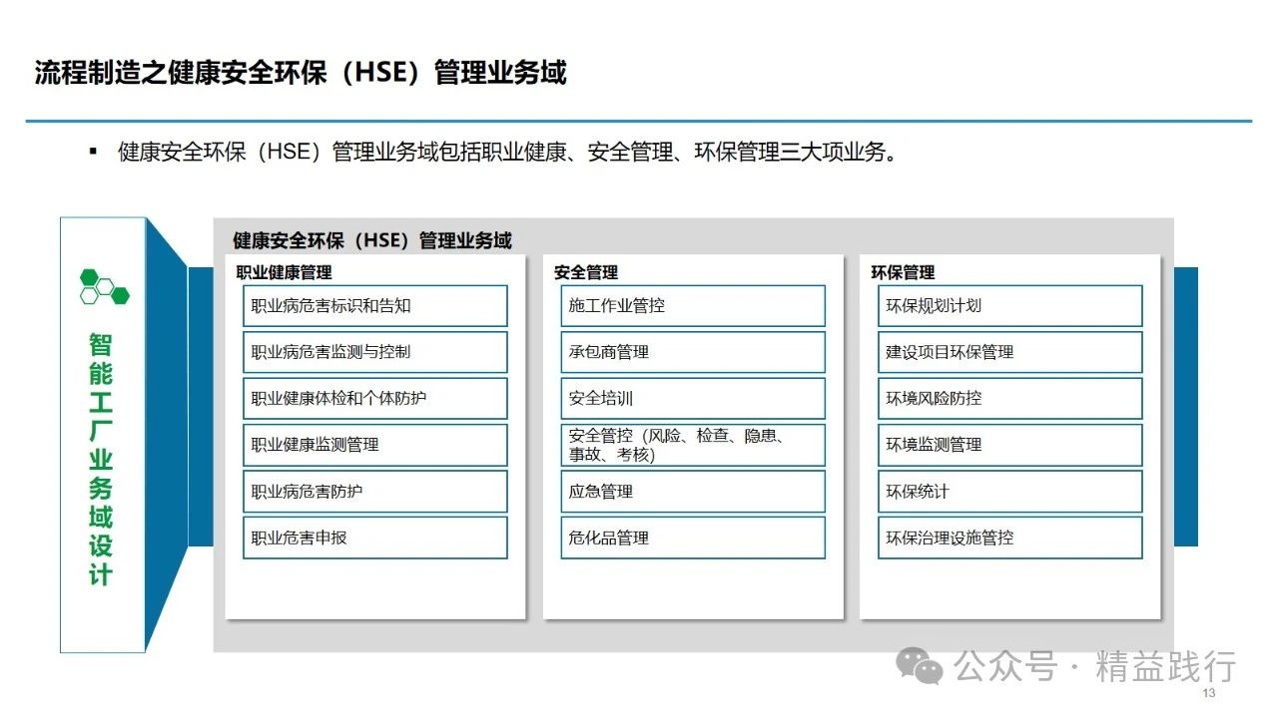Select the 环境风险防控 box
This screenshot has height=718, width=1278.
(x=1009, y=398)
